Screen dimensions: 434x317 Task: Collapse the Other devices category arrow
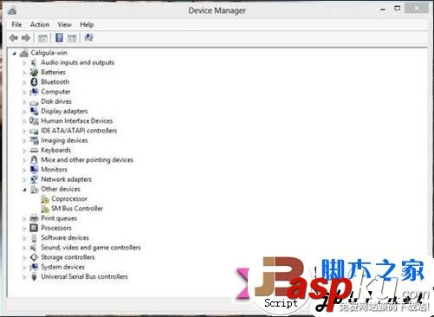click(x=24, y=190)
